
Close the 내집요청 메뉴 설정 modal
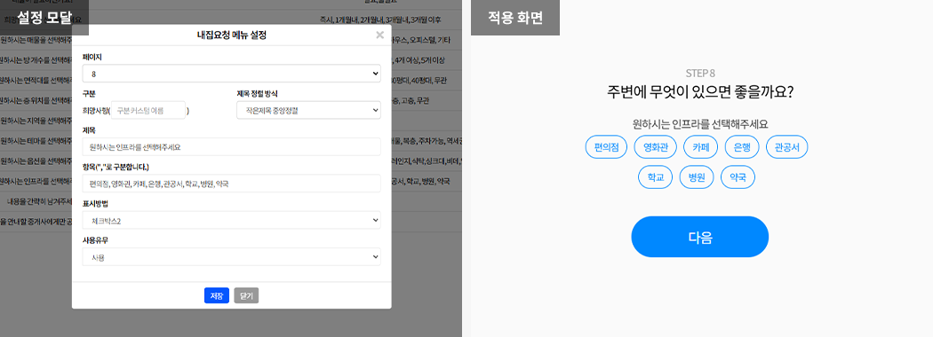pos(379,35)
